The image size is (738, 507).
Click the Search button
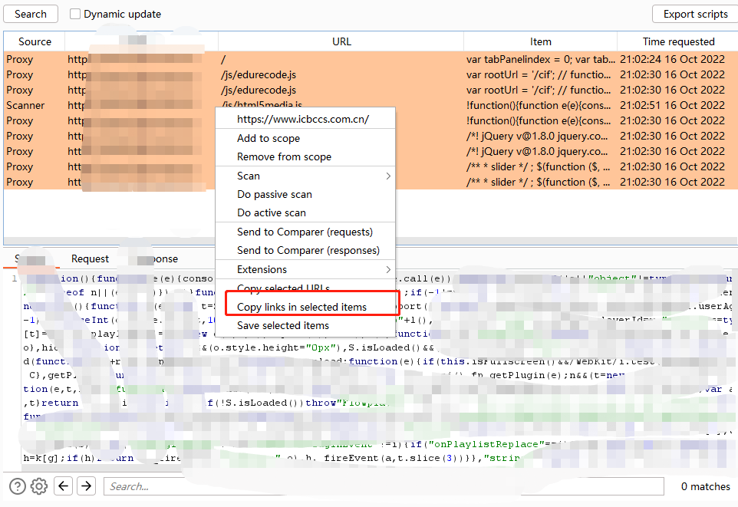click(x=31, y=14)
